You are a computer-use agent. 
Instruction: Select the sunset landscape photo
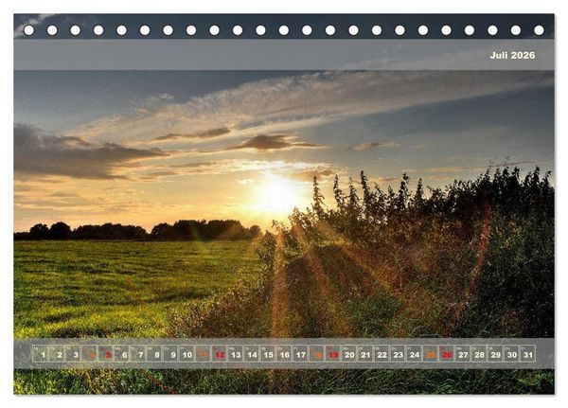[x=284, y=204]
